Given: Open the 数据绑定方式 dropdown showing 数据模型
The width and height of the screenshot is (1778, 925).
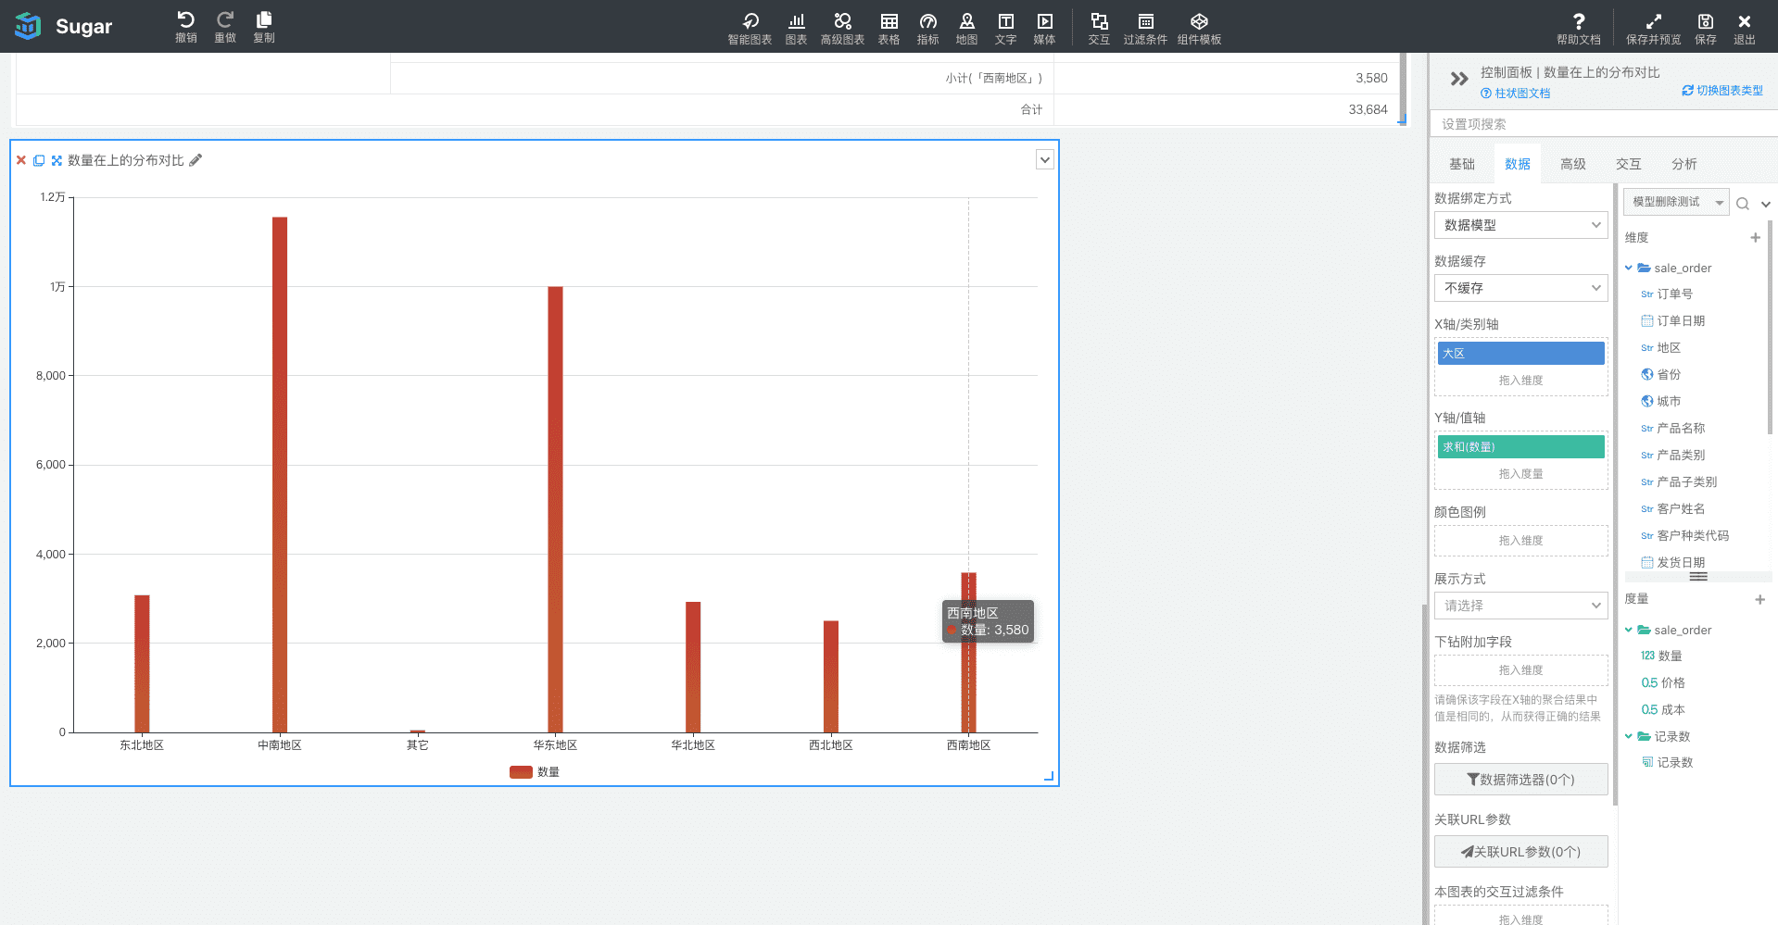Looking at the screenshot, I should point(1520,225).
